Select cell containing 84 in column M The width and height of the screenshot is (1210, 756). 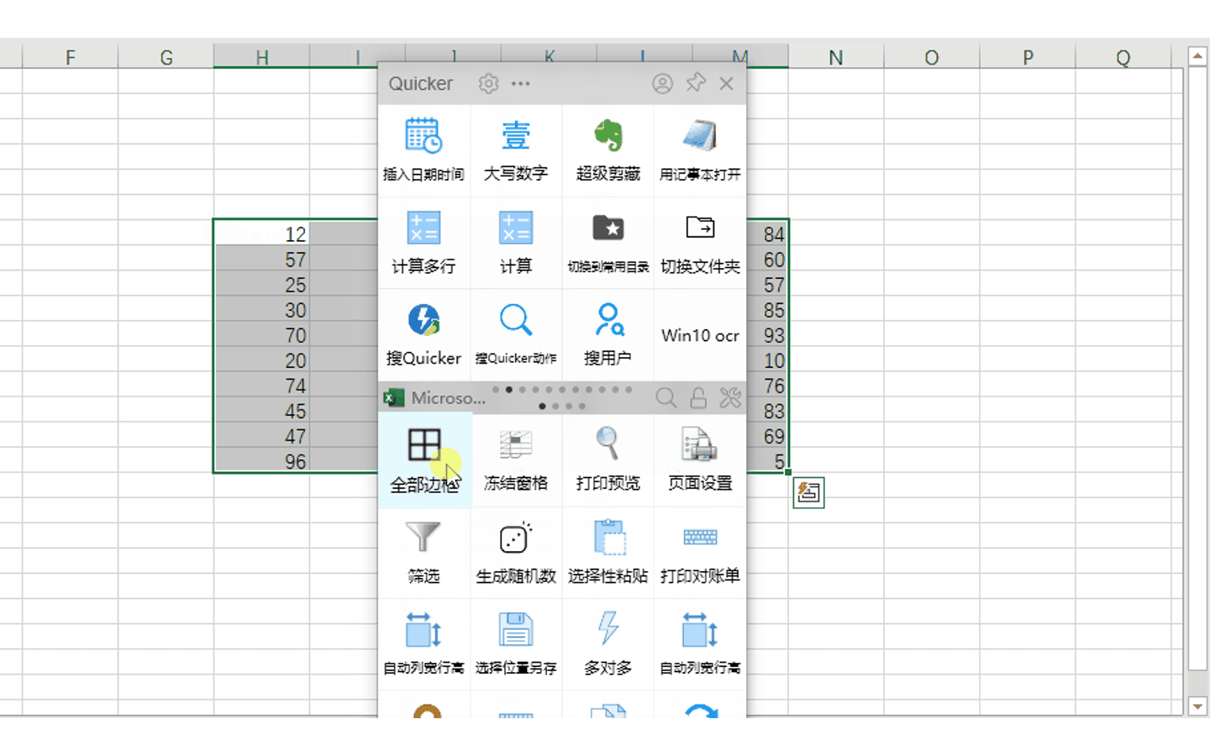(767, 234)
